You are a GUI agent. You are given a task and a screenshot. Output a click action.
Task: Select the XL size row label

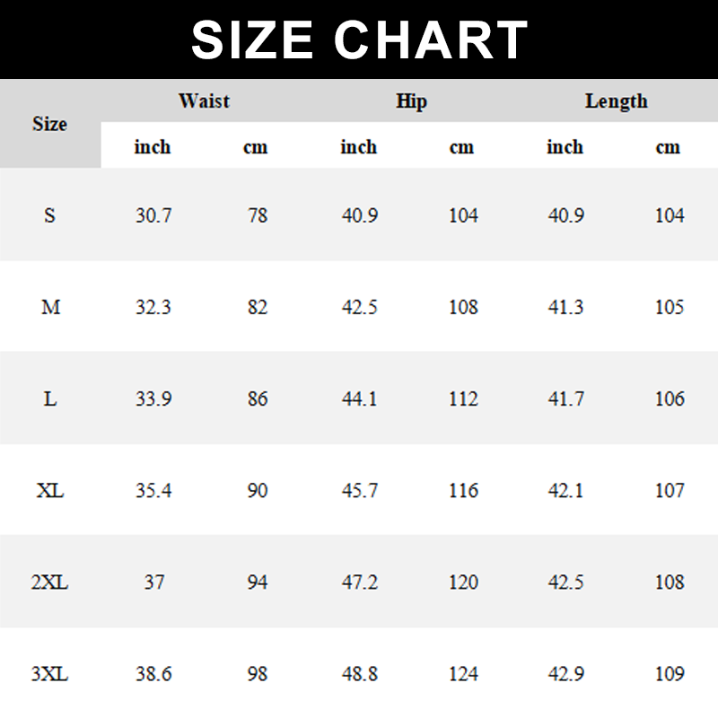[50, 490]
